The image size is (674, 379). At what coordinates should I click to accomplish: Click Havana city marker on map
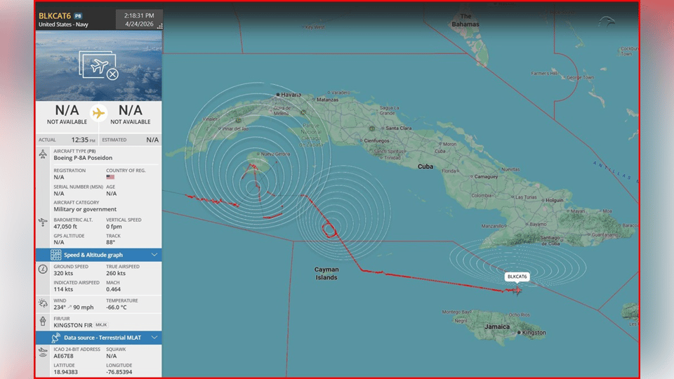(x=278, y=95)
